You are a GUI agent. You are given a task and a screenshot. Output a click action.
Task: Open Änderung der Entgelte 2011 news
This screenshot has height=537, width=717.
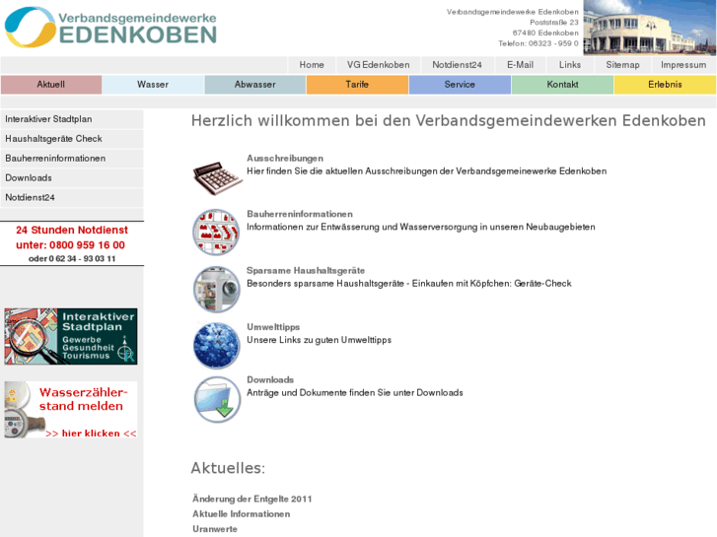[x=251, y=500]
